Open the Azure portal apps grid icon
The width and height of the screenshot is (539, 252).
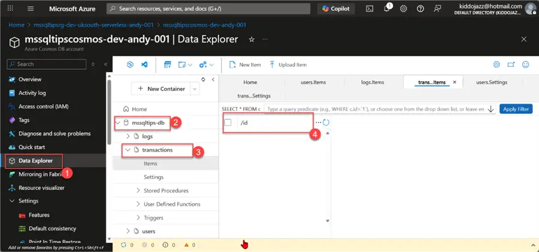click(x=10, y=8)
